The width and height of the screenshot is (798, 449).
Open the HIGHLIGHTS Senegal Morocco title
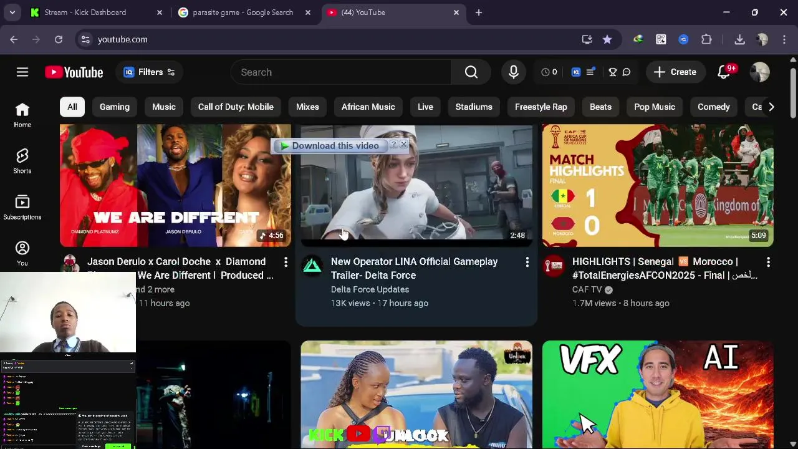665,268
